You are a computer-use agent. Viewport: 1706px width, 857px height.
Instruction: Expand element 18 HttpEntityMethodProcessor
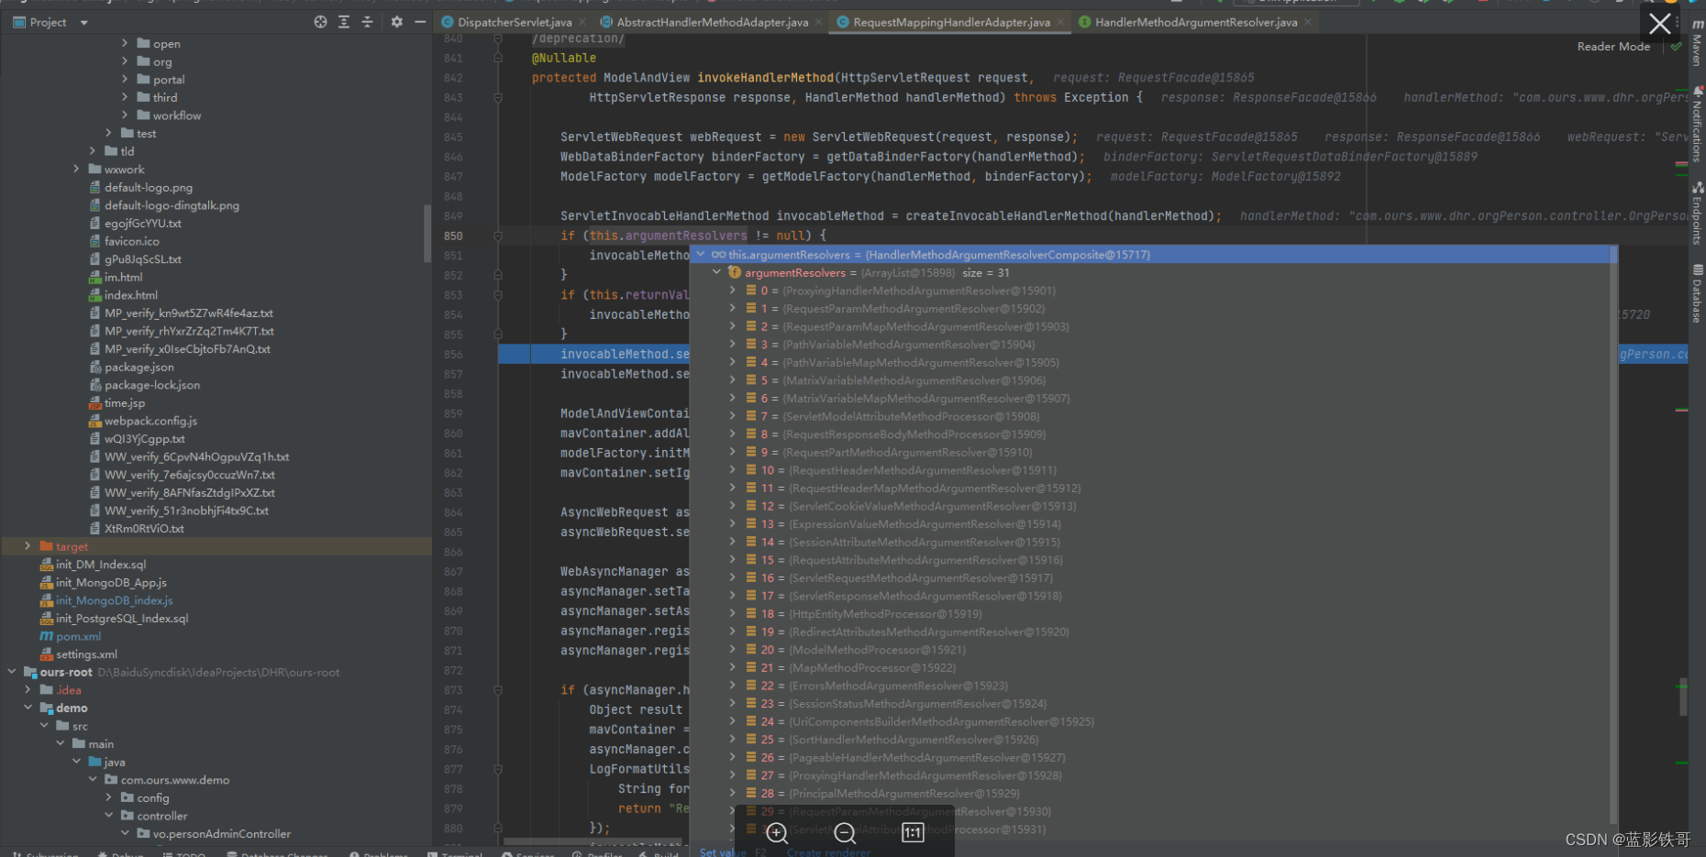[x=732, y=614]
